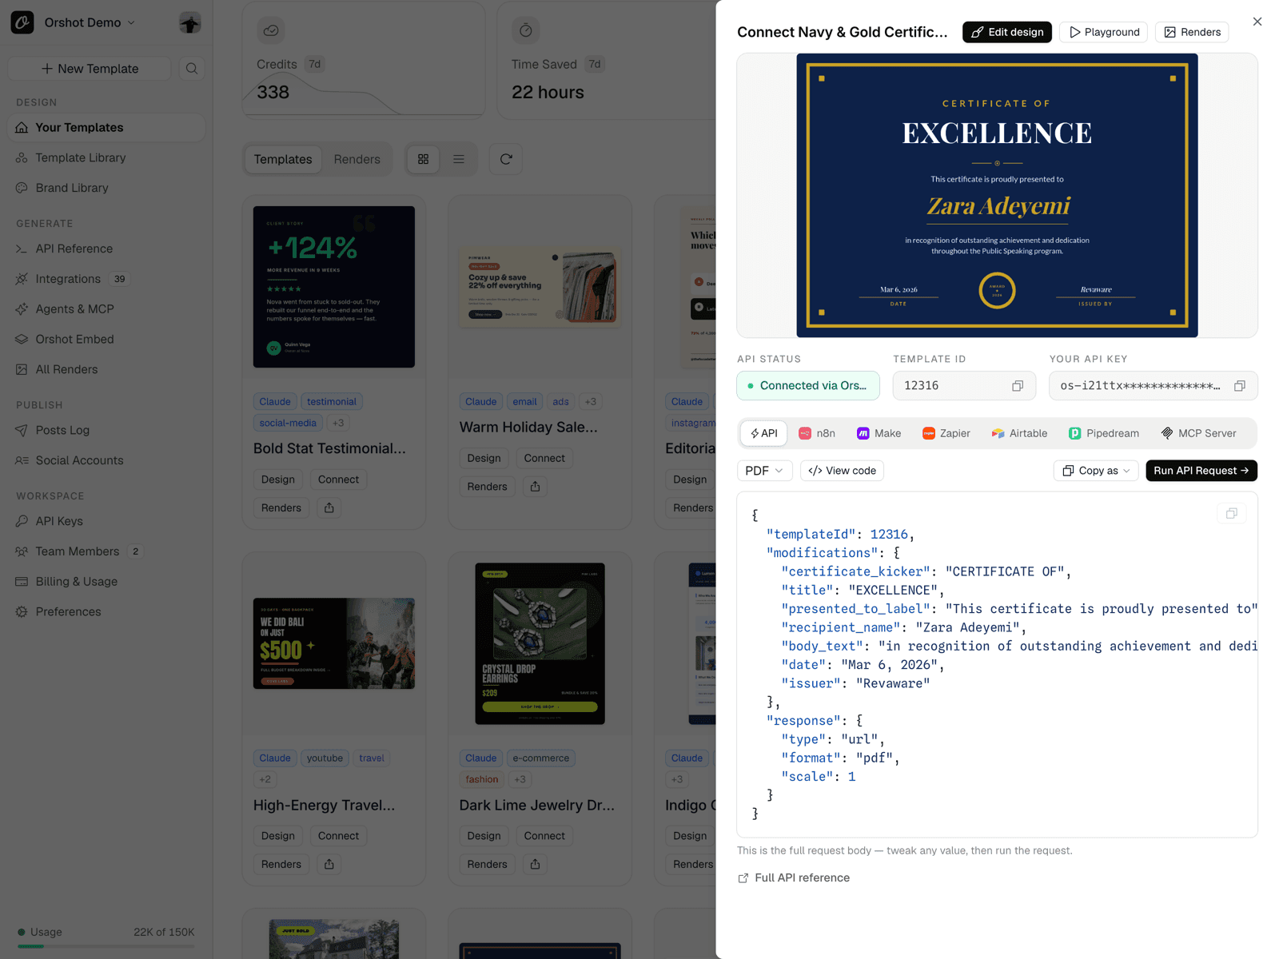Click the API key field

[x=1153, y=386]
